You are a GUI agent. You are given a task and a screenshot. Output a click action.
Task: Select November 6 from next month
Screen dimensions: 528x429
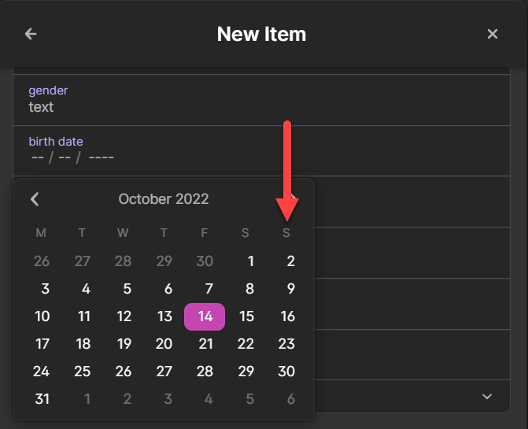point(290,399)
